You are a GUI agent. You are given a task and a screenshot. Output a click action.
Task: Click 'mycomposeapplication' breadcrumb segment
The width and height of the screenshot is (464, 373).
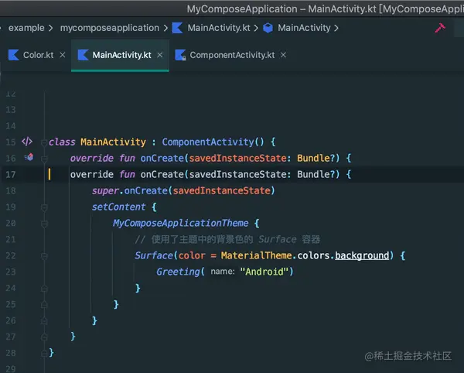[x=110, y=28]
